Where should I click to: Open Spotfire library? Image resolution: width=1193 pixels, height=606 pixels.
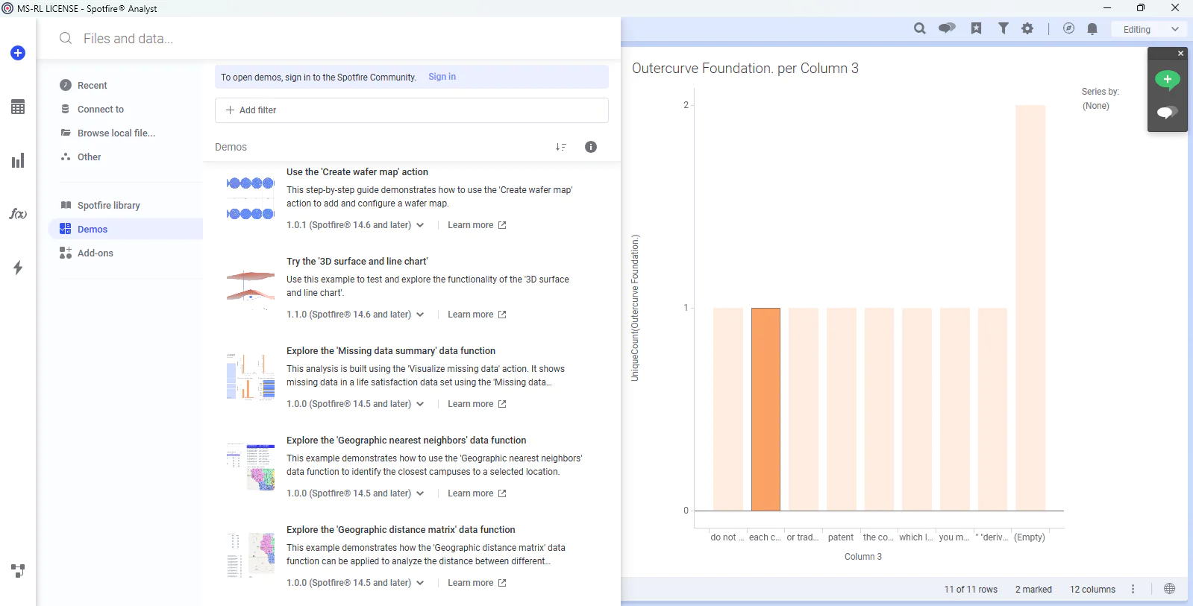pos(109,206)
